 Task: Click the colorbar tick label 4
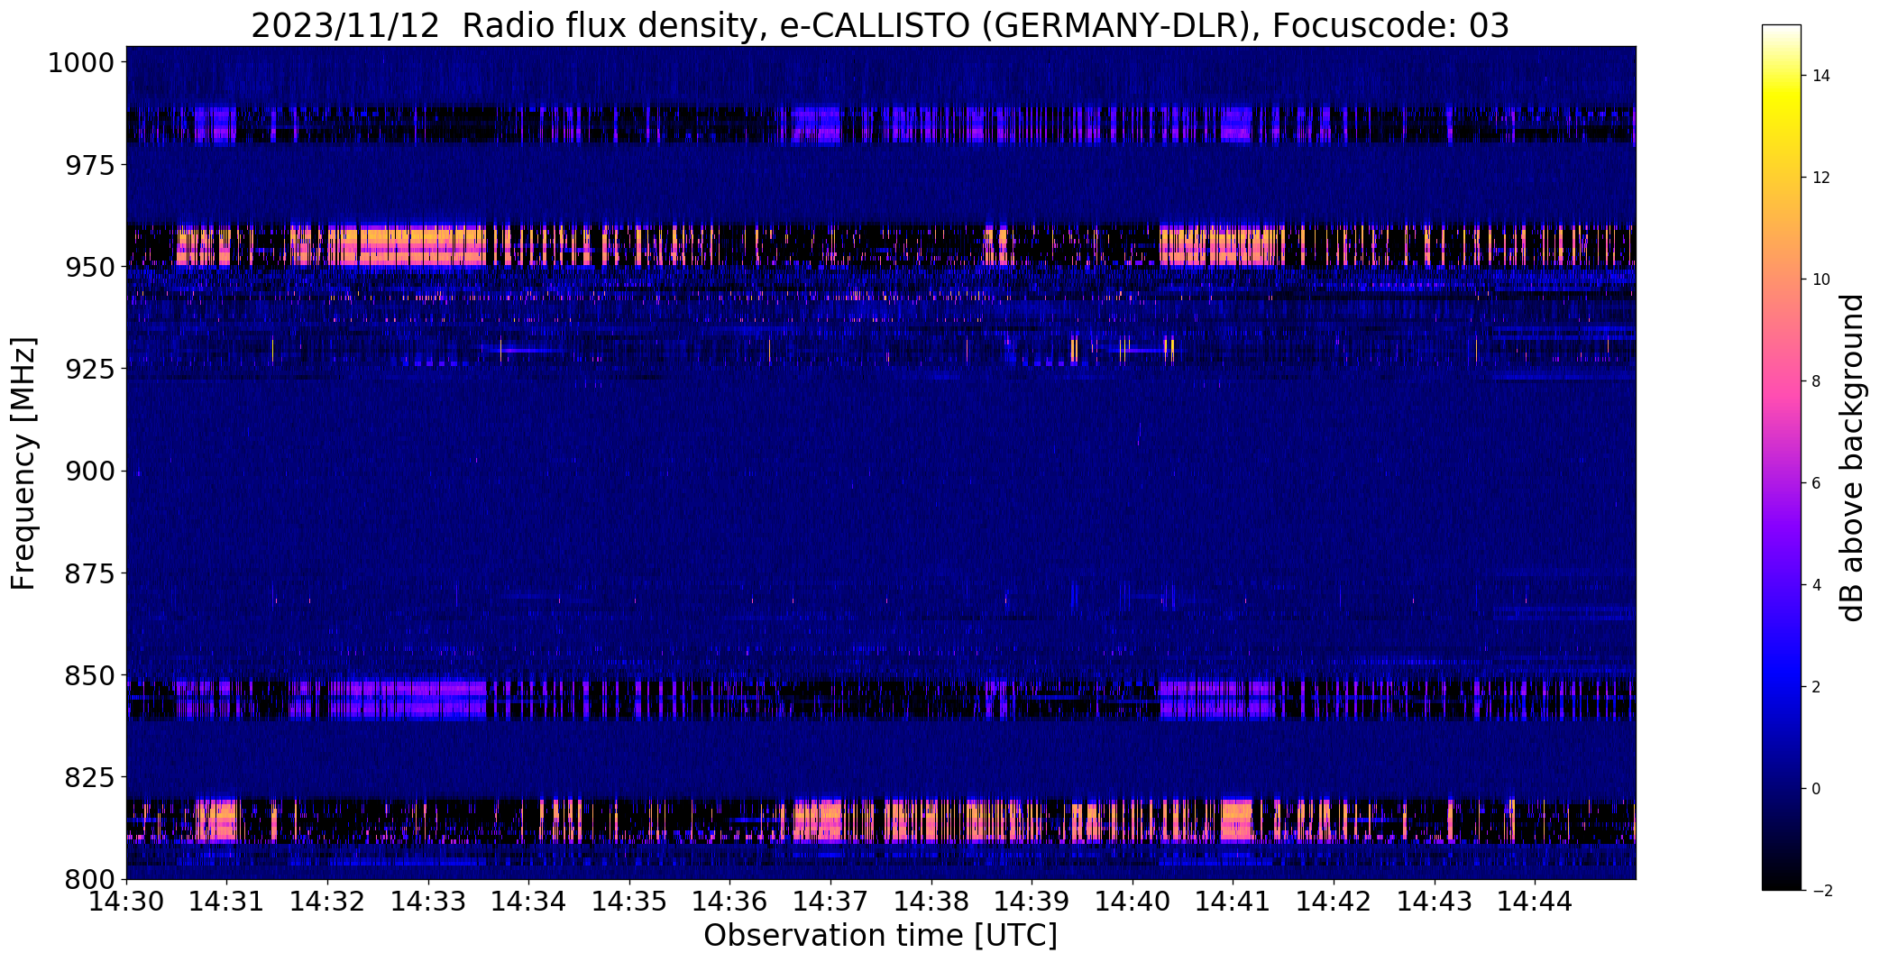click(1817, 585)
